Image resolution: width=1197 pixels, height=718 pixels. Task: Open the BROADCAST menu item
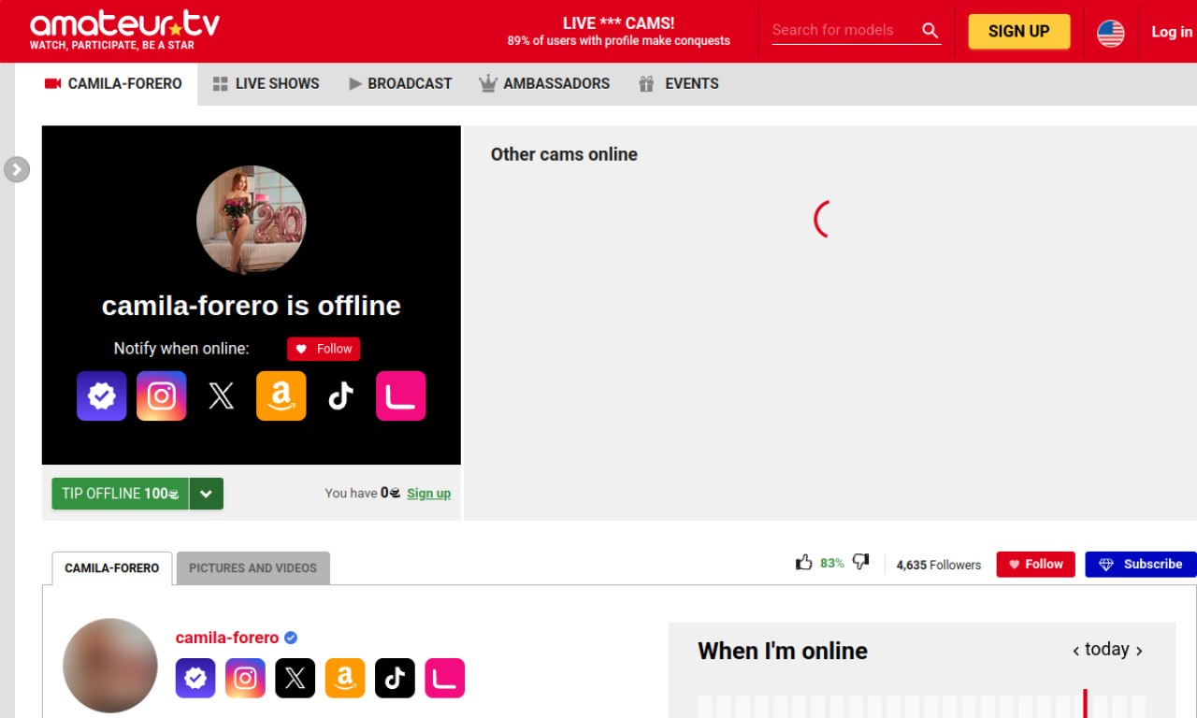coord(400,84)
